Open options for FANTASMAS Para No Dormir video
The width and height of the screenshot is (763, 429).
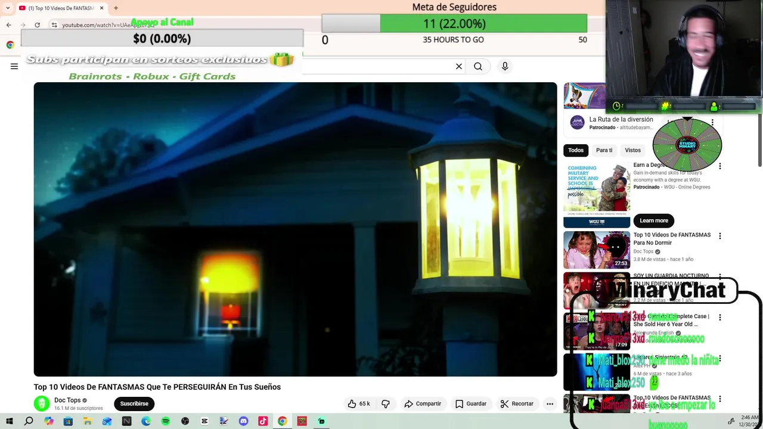coord(719,236)
